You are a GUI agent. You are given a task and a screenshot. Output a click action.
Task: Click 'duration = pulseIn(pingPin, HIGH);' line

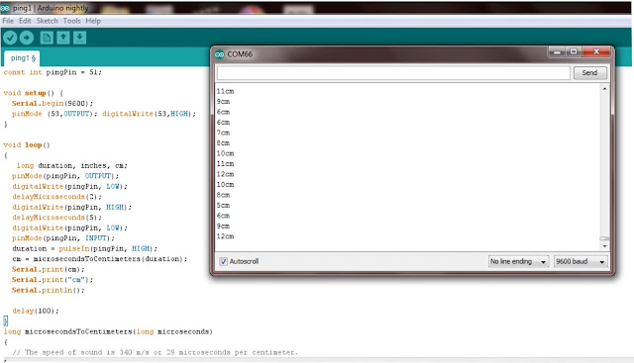84,248
